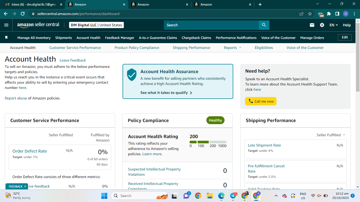Open the EN language dropdown
Viewport: 360px width, 202px height.
334,25
